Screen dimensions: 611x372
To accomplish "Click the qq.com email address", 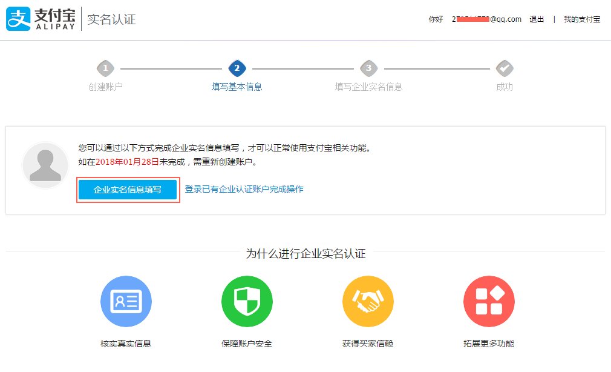I will tap(484, 19).
